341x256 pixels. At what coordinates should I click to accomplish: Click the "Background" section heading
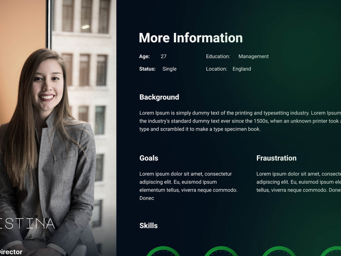[159, 97]
